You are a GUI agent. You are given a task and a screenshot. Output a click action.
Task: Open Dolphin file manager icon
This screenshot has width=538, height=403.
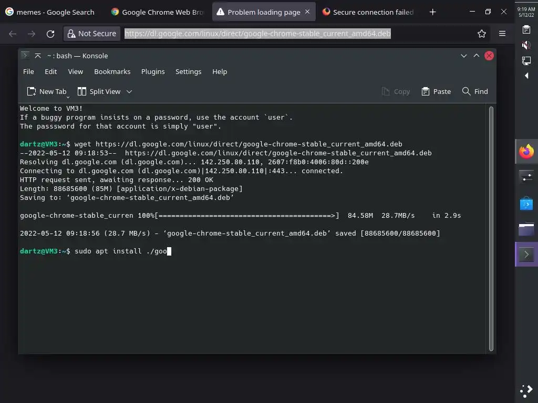point(526,229)
